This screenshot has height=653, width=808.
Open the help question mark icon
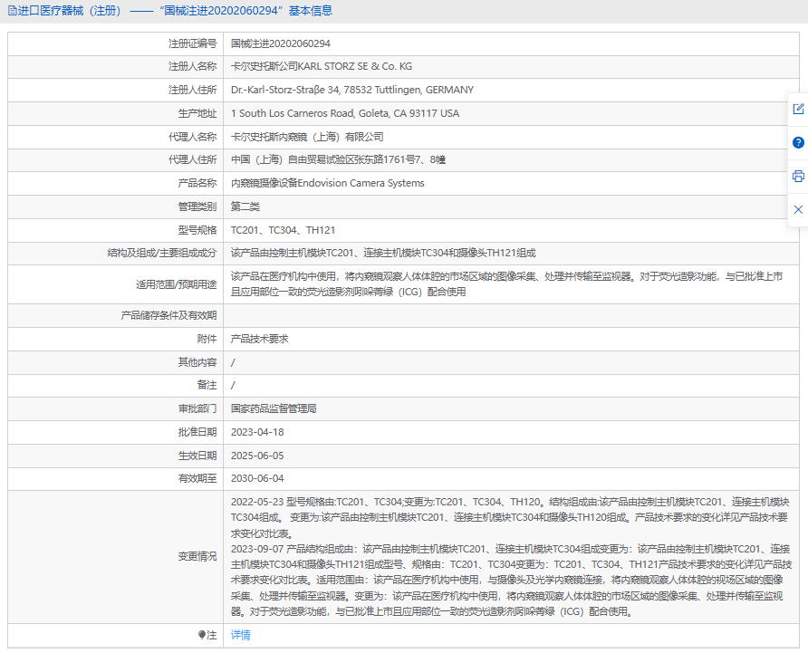[798, 143]
